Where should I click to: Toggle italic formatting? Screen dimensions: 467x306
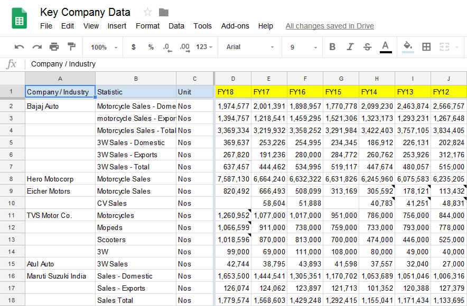(350, 47)
